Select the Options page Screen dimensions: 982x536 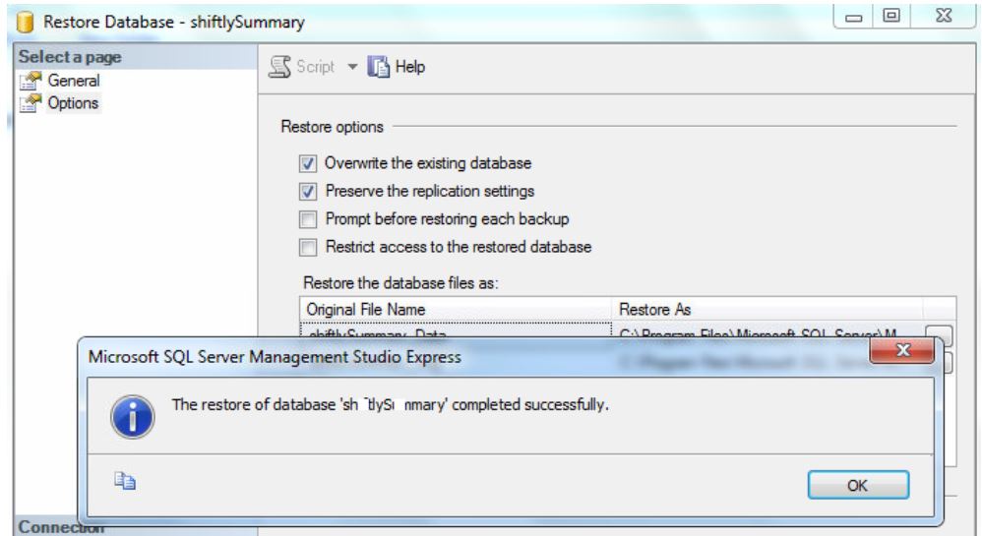click(73, 103)
